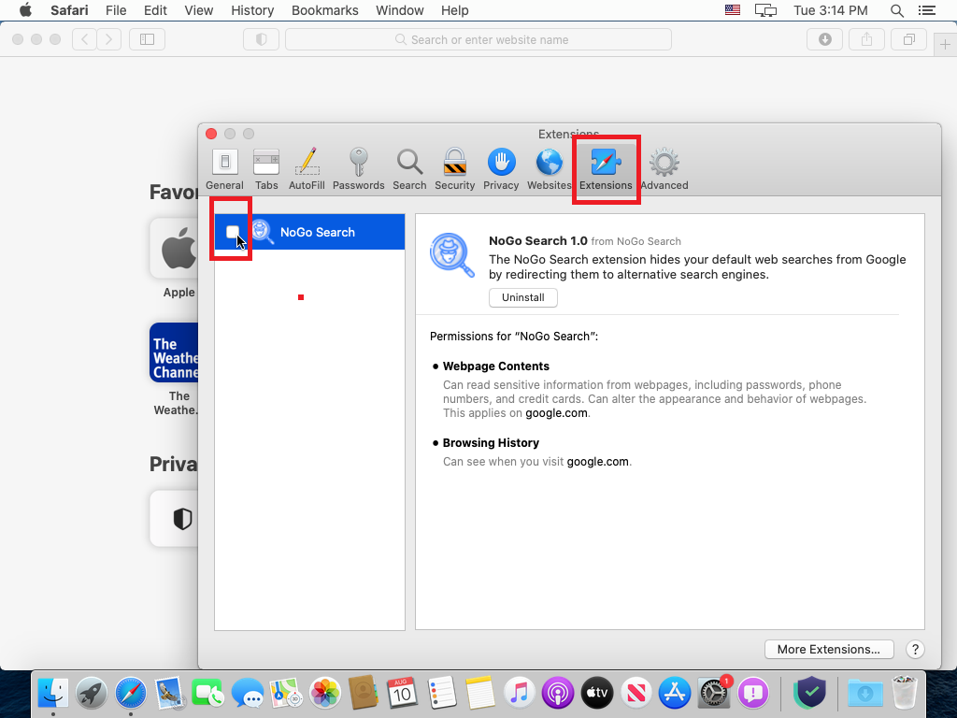Open Reminders from the Dock
This screenshot has height=718, width=957.
coord(441,693)
